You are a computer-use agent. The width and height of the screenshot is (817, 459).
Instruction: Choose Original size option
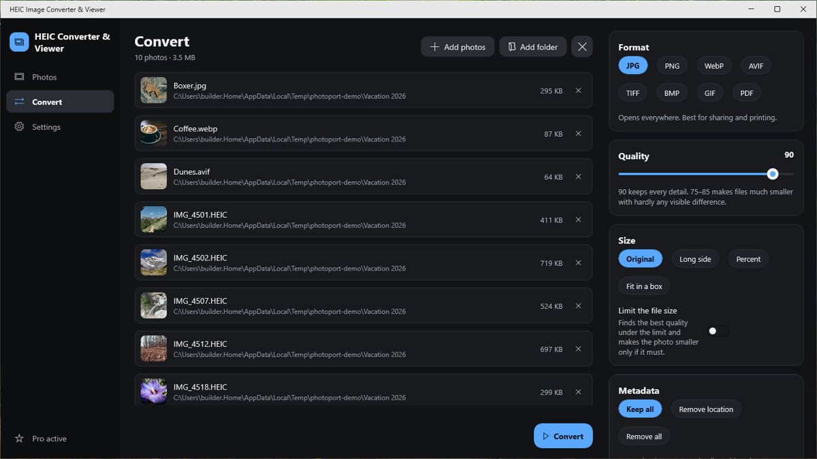coord(640,259)
